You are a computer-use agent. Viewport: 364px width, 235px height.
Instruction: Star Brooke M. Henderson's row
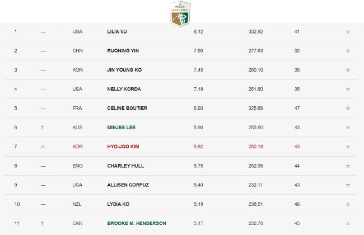348,223
